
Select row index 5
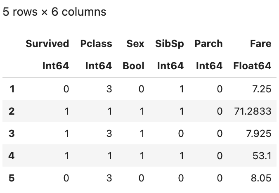pos(12,179)
